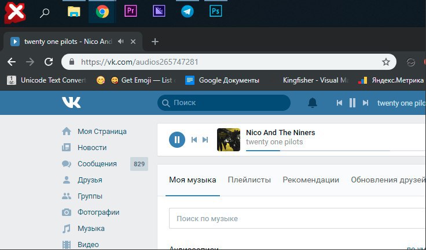Open header player track title twenty one pilots
Viewport: 426px width, 250px height.
tap(401, 103)
